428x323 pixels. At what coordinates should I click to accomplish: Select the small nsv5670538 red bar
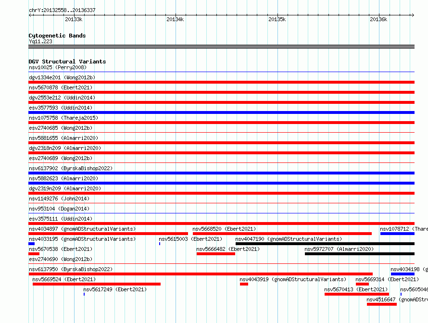(x=34, y=254)
